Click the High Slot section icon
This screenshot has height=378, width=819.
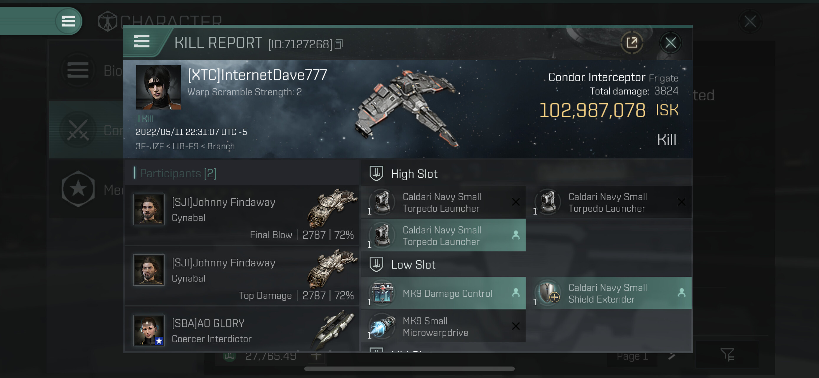click(376, 174)
